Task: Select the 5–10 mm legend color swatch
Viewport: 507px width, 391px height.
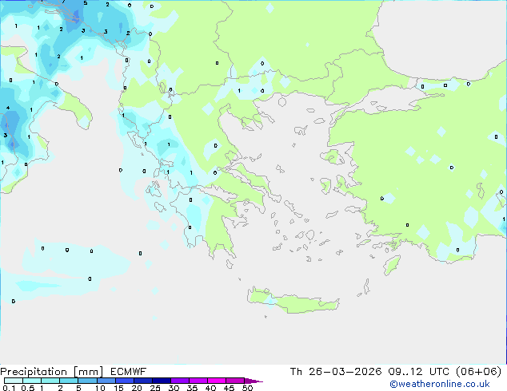Action: coord(87,381)
